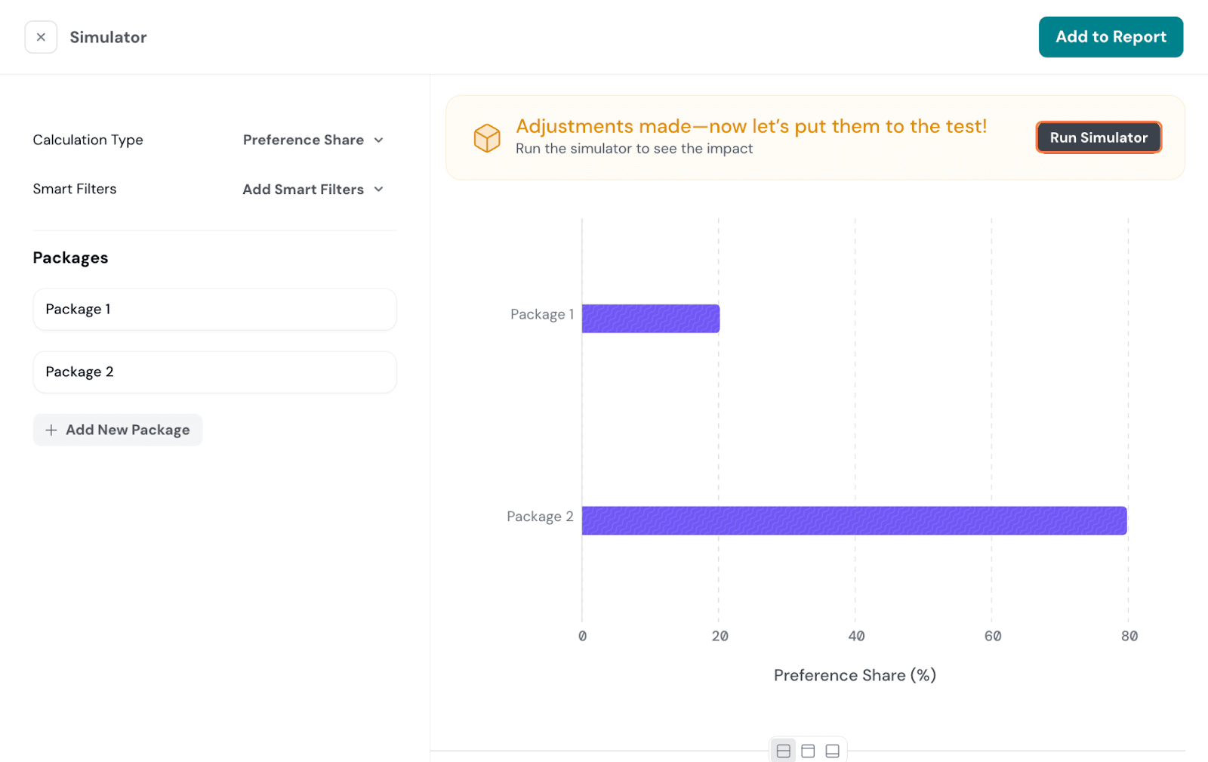Click the Preference Share (%) axis title

854,675
